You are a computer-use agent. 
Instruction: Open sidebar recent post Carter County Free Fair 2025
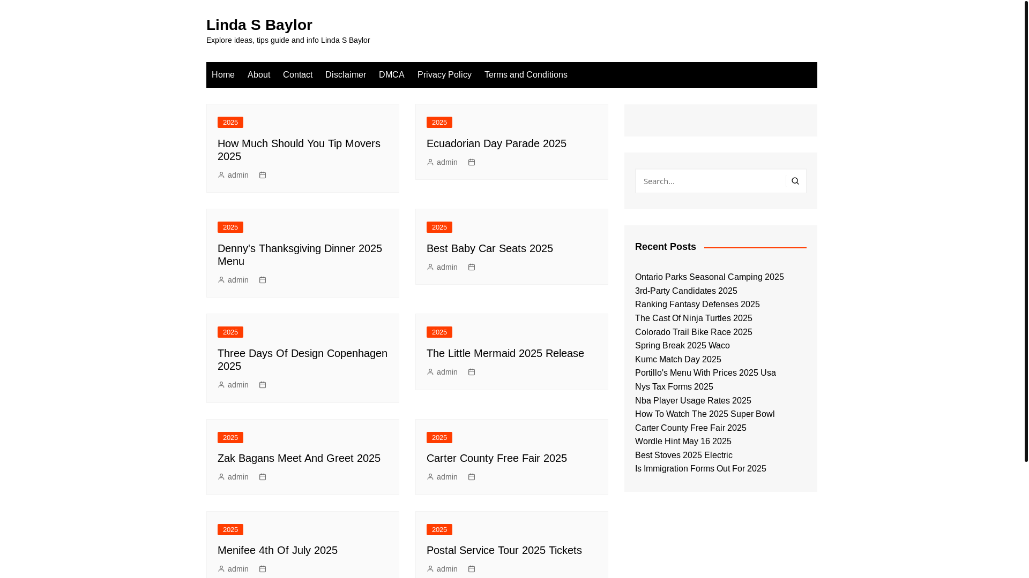click(691, 428)
